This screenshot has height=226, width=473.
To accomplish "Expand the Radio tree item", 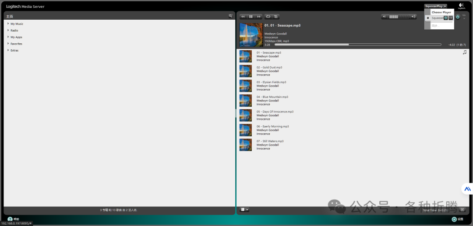I will pos(8,30).
